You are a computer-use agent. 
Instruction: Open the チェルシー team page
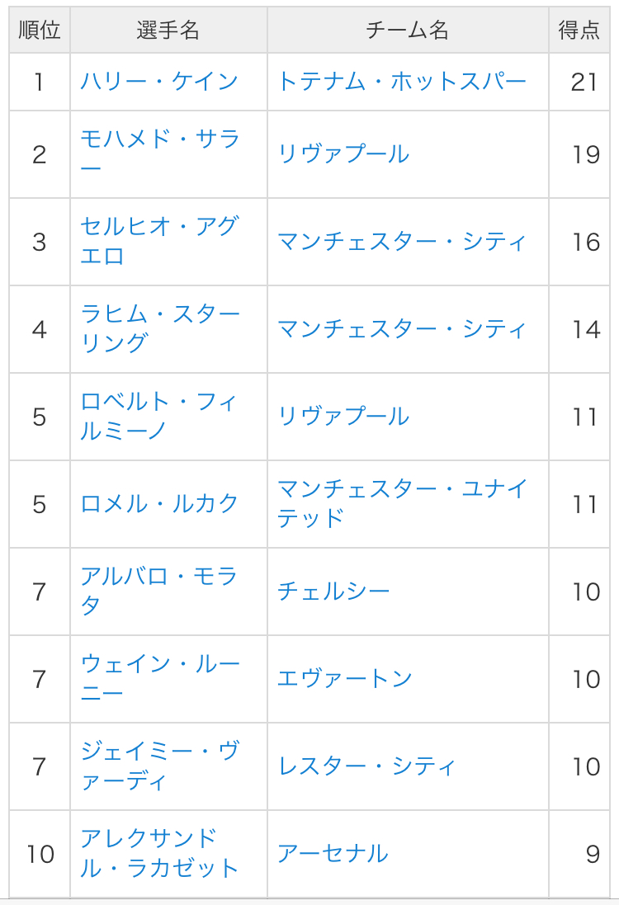pos(333,592)
